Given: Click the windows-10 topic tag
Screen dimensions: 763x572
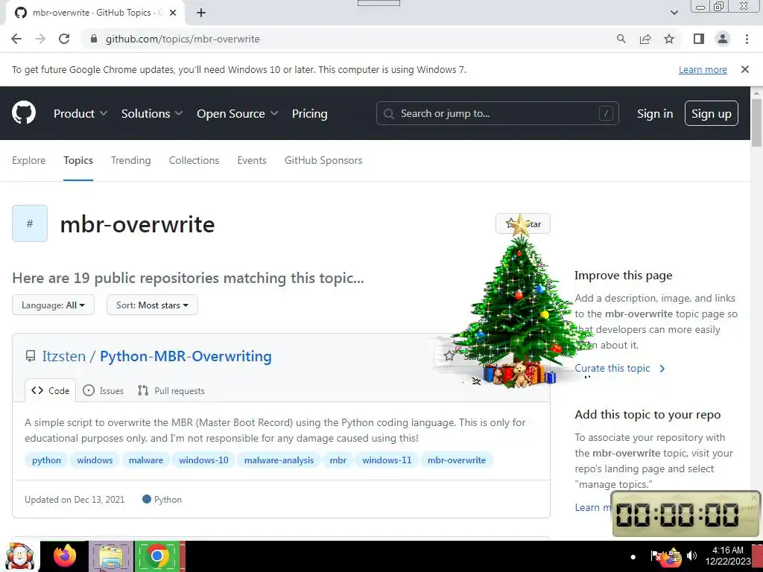Looking at the screenshot, I should tap(203, 460).
